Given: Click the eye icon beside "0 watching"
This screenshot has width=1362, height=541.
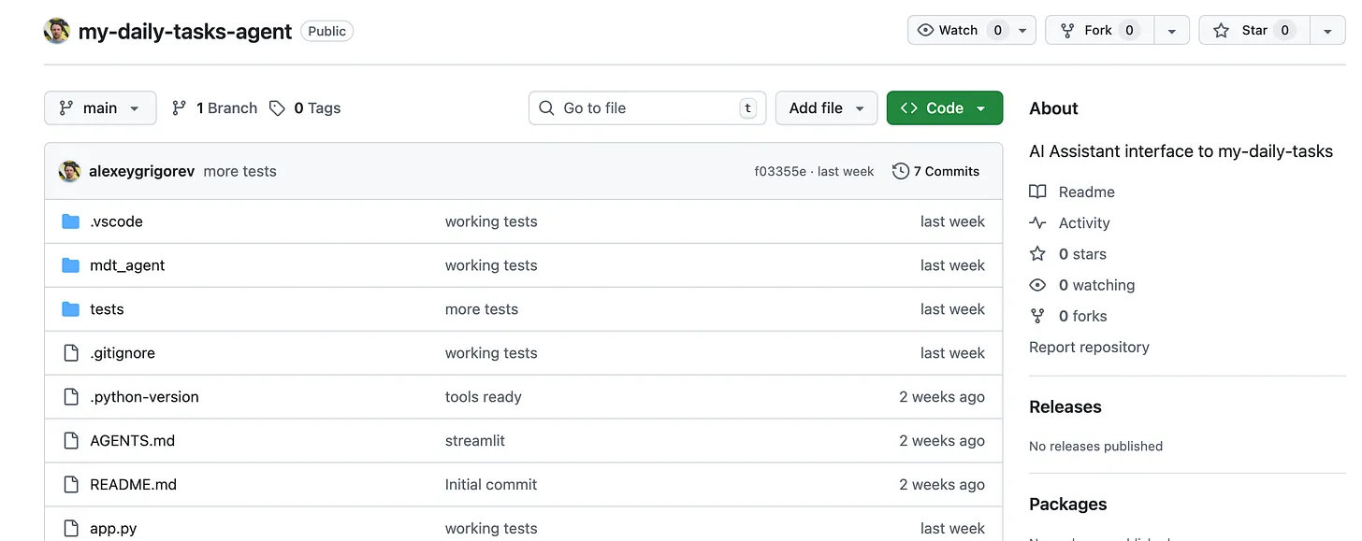Looking at the screenshot, I should [x=1037, y=285].
